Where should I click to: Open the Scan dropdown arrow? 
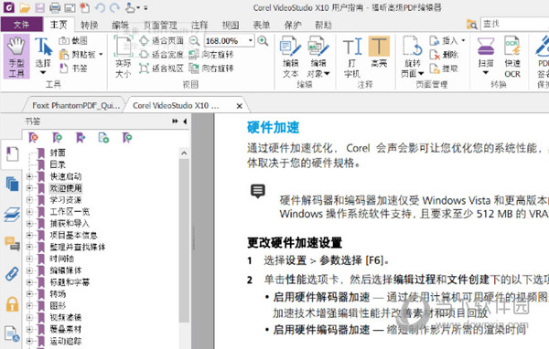(x=486, y=73)
